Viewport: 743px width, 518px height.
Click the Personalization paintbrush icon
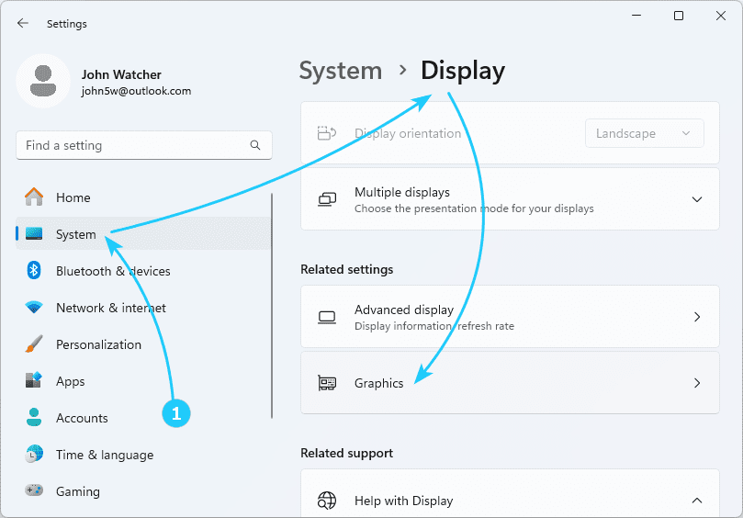coord(34,344)
